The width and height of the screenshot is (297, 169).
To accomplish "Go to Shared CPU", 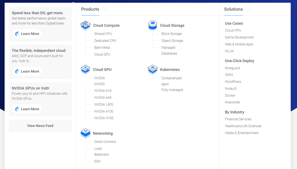I will click(103, 34).
